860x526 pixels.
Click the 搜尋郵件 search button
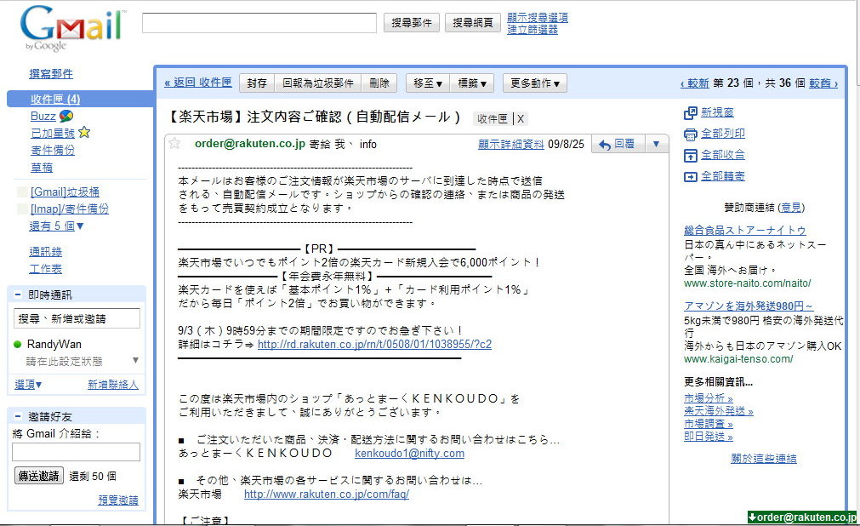411,22
